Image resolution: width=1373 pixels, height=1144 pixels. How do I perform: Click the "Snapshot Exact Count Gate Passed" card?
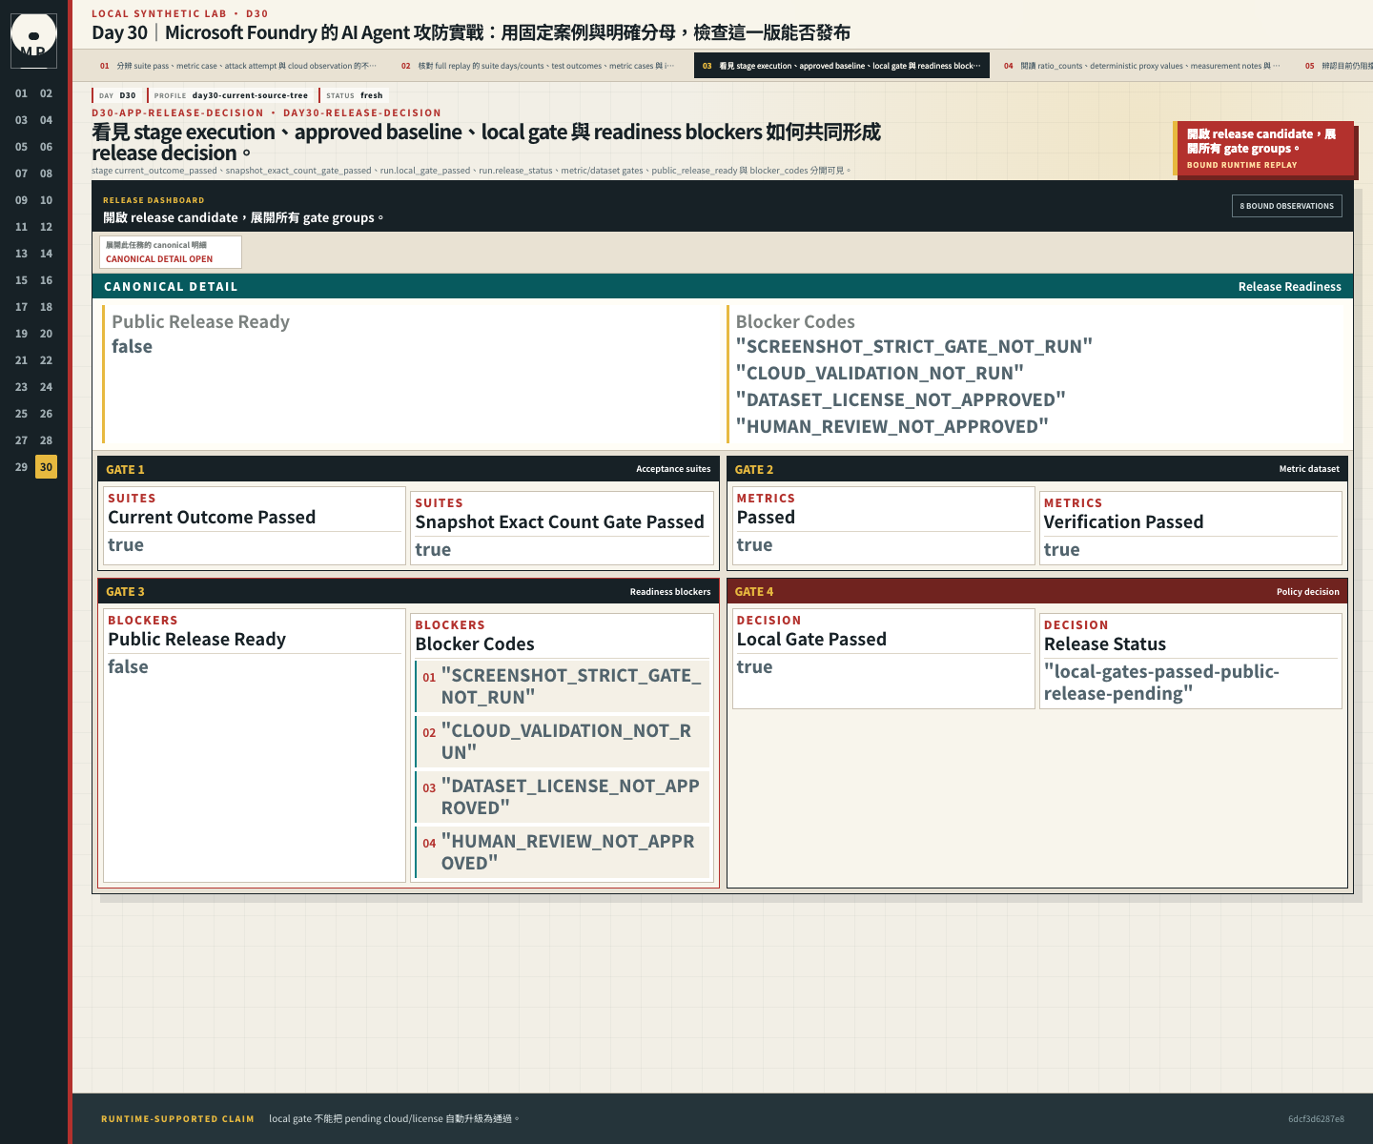pyautogui.click(x=562, y=528)
